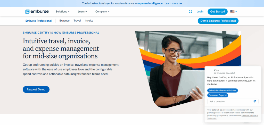
Task: Click the Get Started button
Action: tap(218, 12)
